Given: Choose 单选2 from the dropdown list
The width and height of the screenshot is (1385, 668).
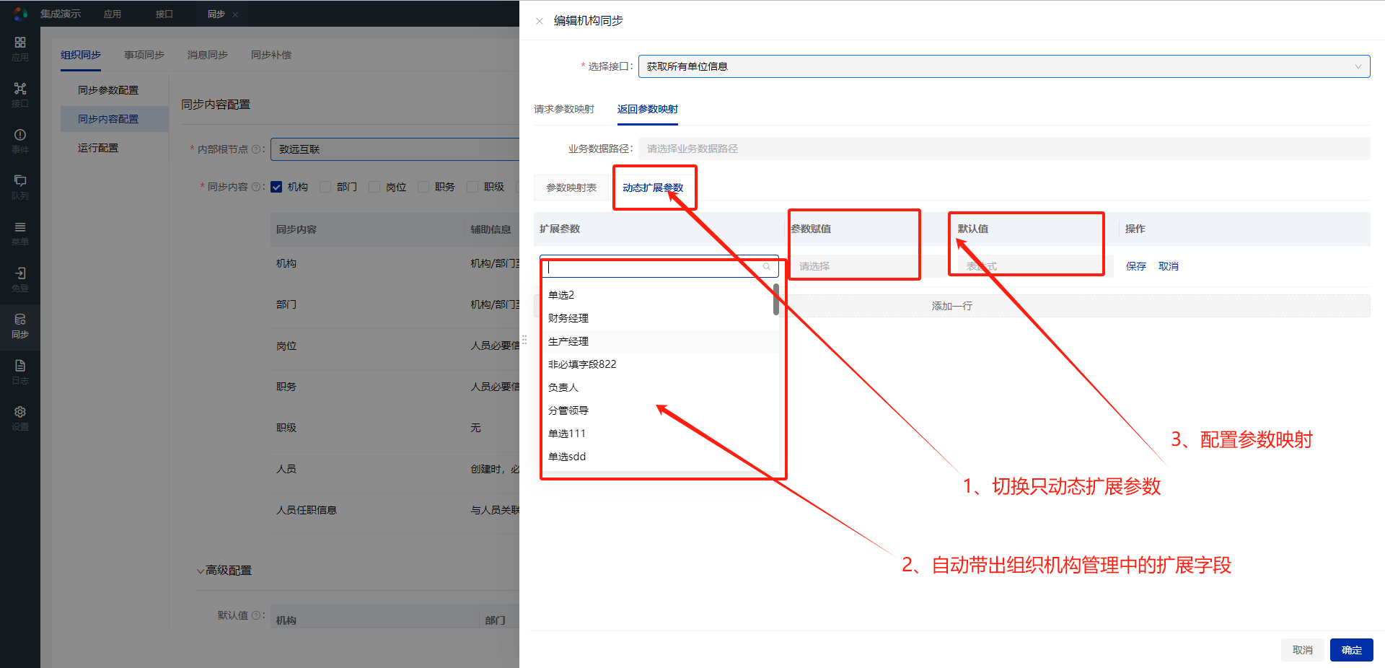Looking at the screenshot, I should click(660, 295).
